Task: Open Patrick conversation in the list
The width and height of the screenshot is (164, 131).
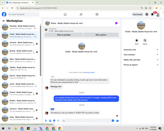Action: (x=20, y=77)
